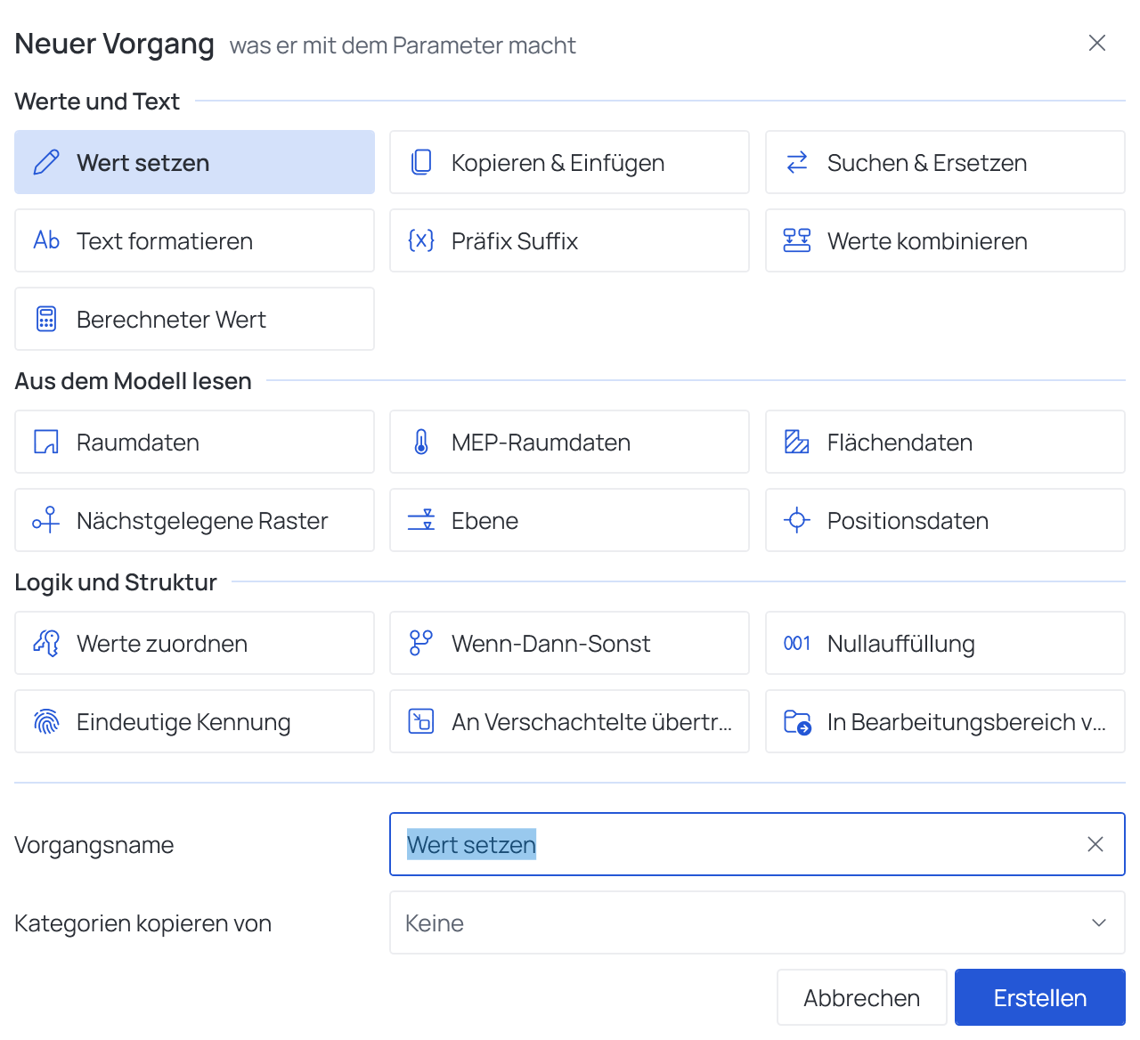Click the pencil icon on Wert setzen

point(46,162)
